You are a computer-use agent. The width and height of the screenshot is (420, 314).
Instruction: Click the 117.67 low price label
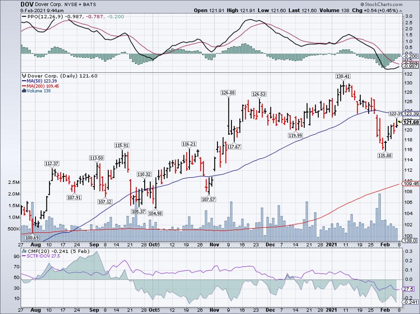[234, 147]
